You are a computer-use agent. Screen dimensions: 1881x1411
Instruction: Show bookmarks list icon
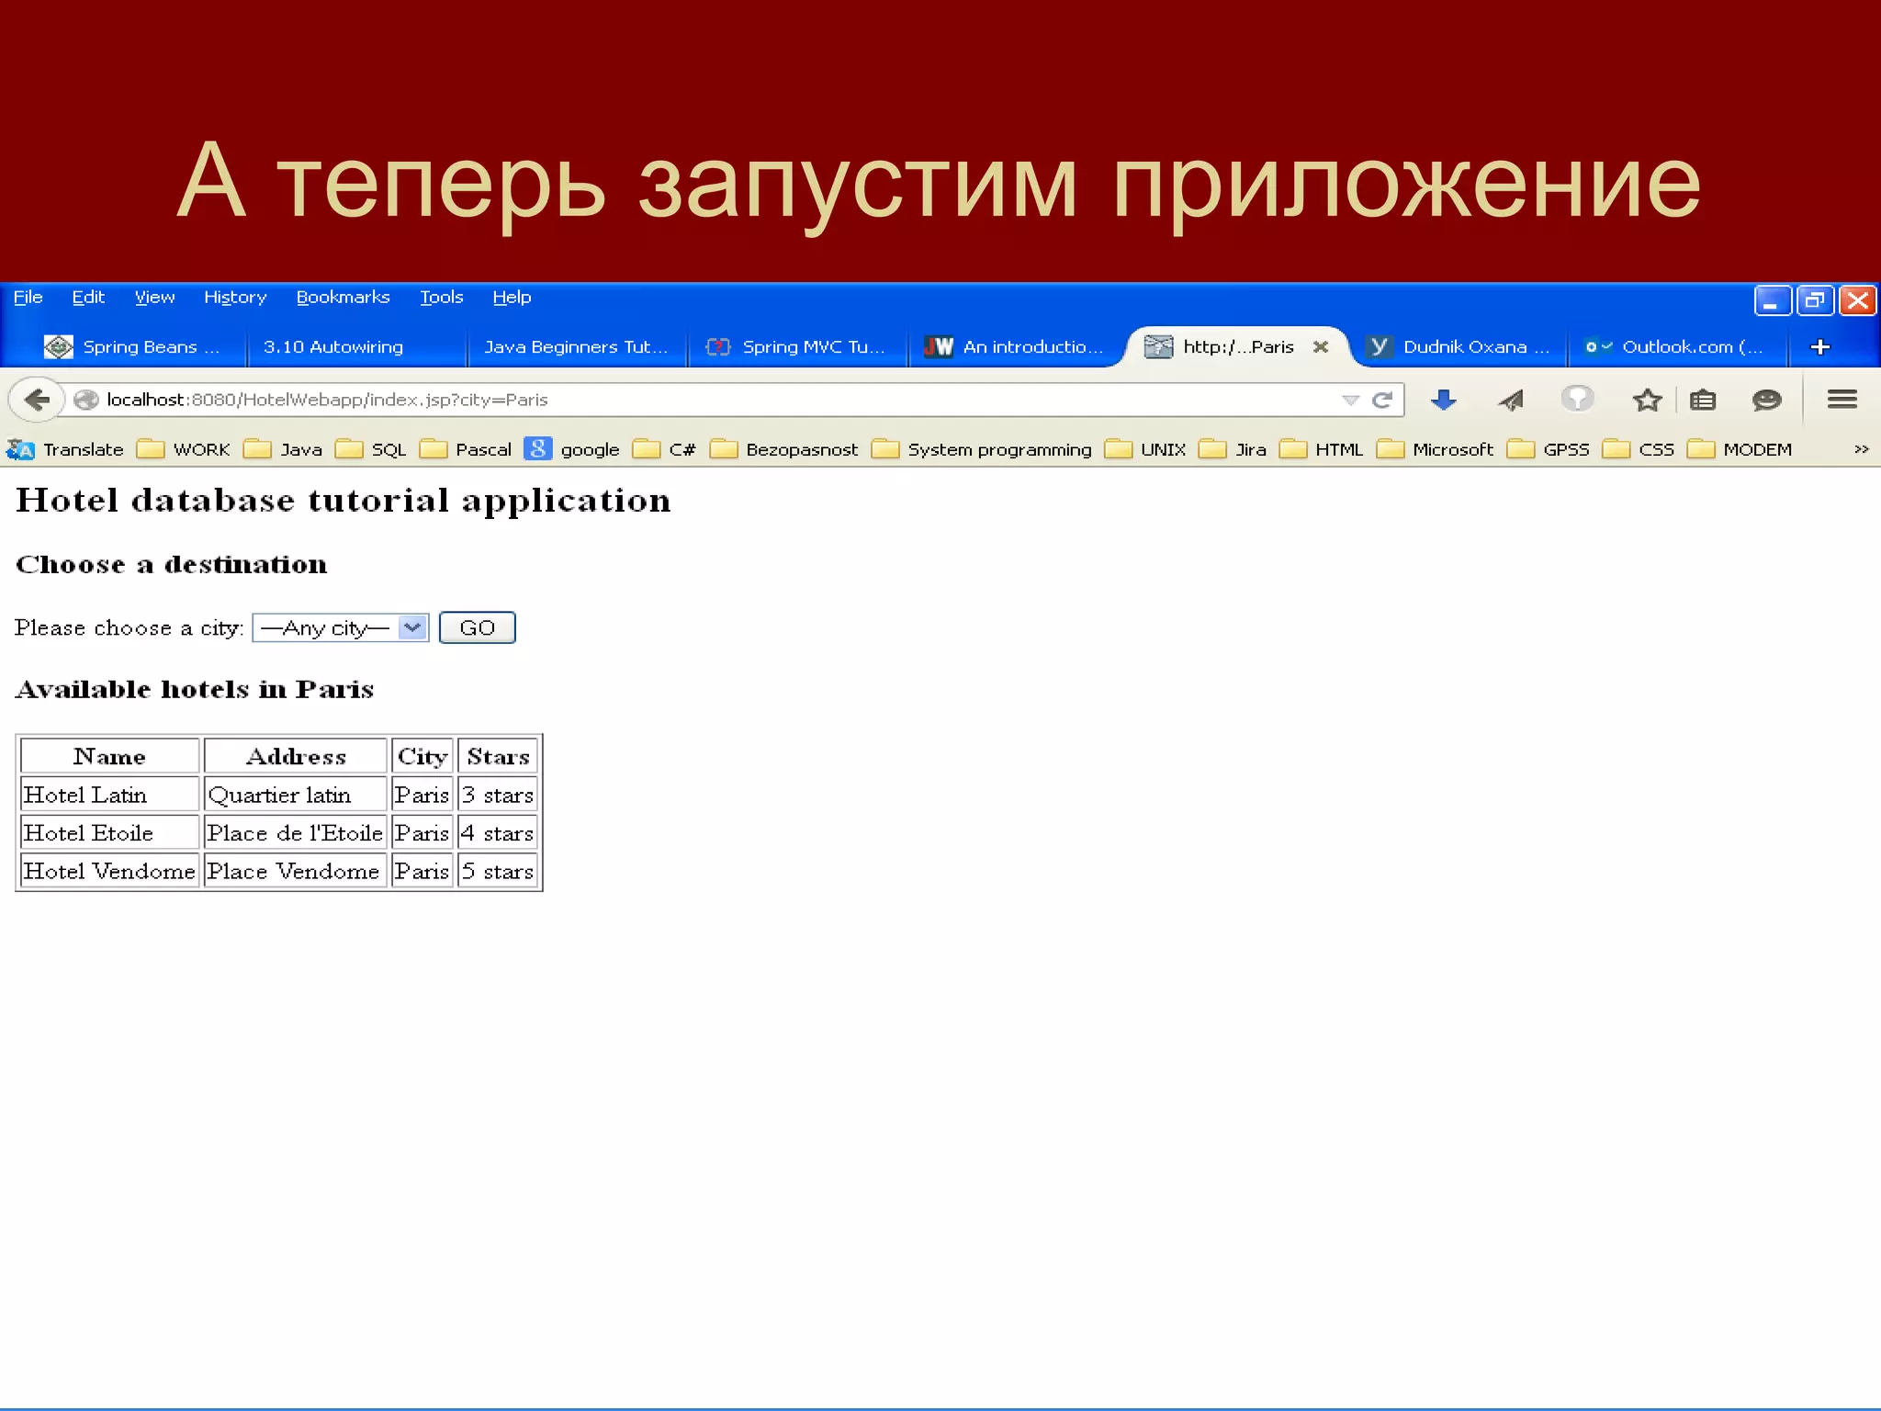tap(1703, 400)
